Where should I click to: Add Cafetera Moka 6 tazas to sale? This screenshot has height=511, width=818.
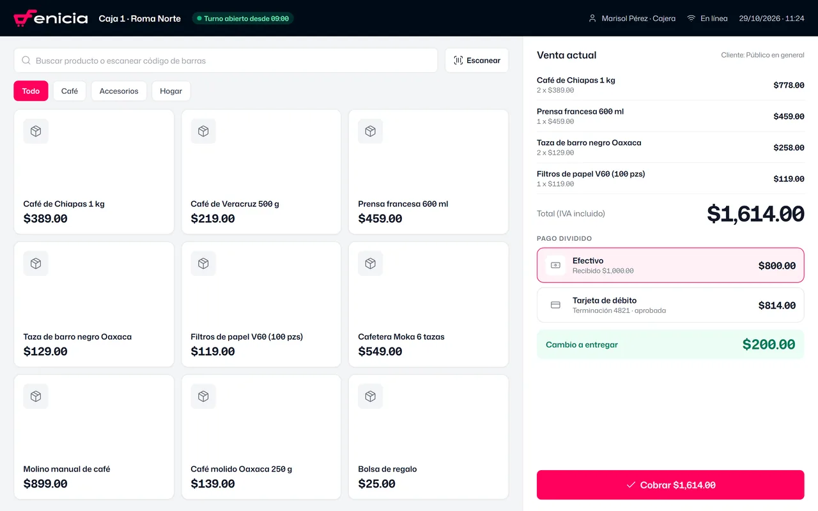pos(428,305)
